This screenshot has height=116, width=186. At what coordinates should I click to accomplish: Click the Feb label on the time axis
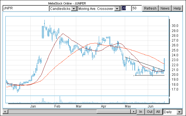[x=57, y=106]
